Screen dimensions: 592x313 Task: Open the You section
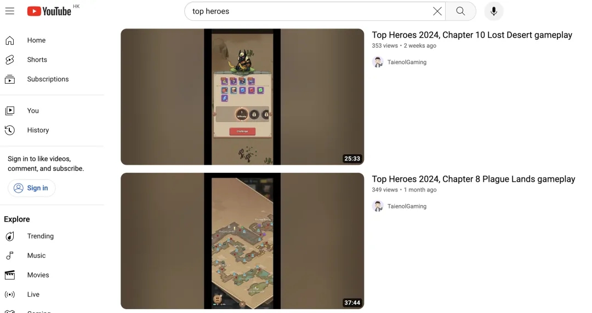(x=52, y=111)
